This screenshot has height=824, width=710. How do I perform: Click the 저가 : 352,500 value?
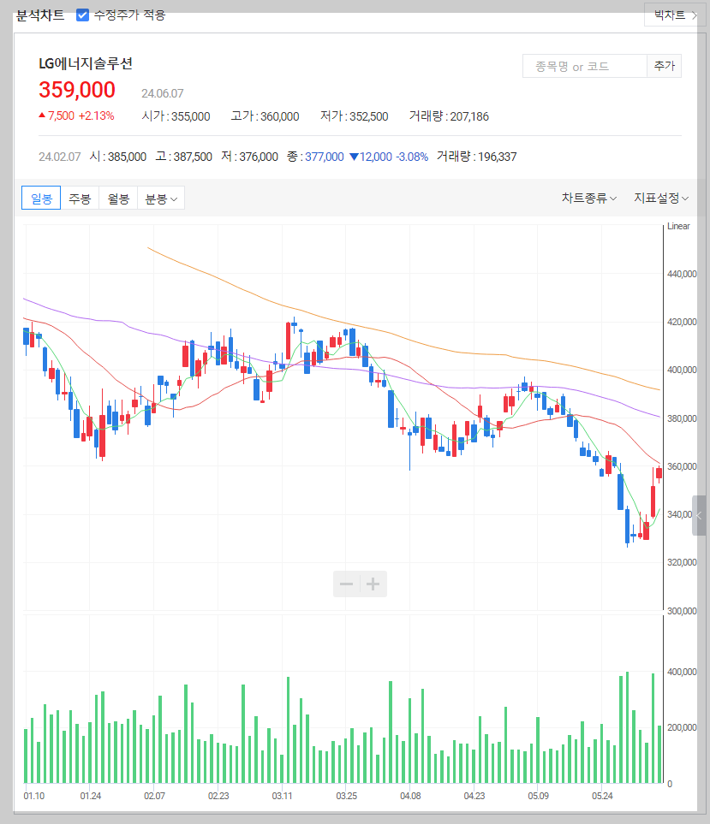[355, 116]
